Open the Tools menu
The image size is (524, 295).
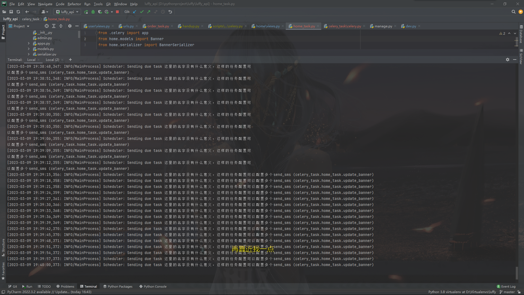pos(98,4)
